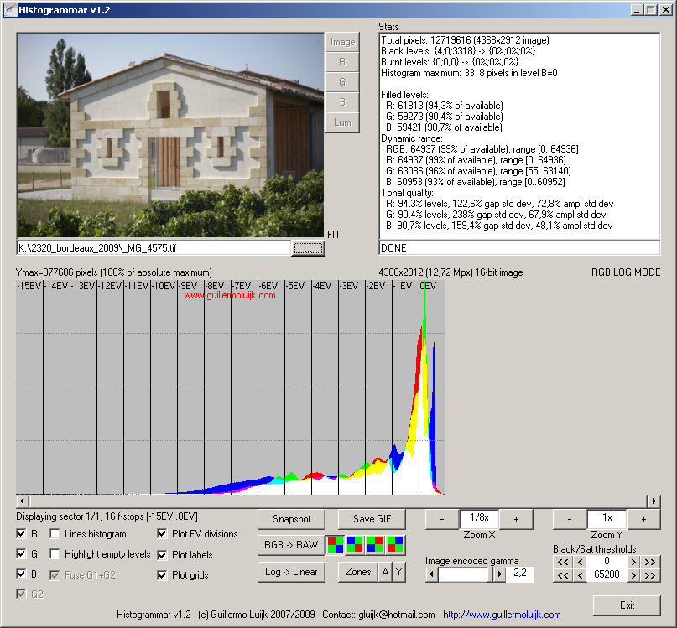The height and width of the screenshot is (628, 677).
Task: Click the Snapshot button
Action: point(291,519)
